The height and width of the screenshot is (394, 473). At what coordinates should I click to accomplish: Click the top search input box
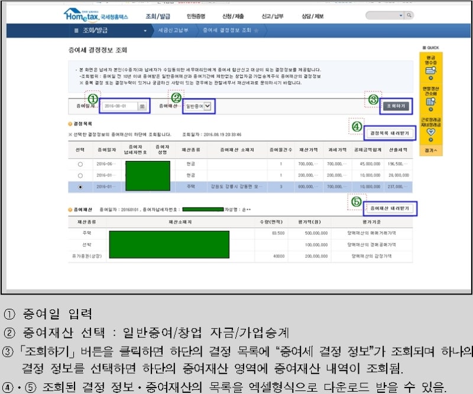(x=382, y=15)
